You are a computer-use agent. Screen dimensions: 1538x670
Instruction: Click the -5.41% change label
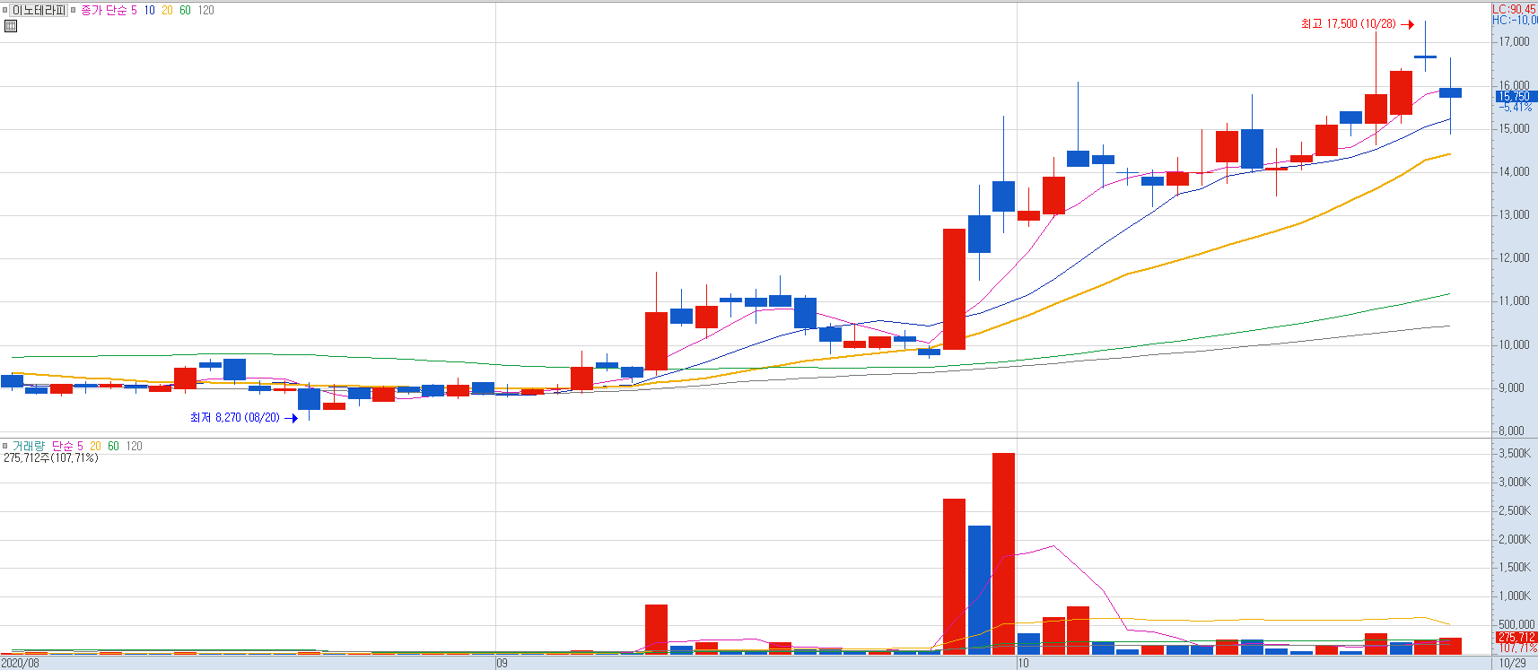[x=1515, y=107]
